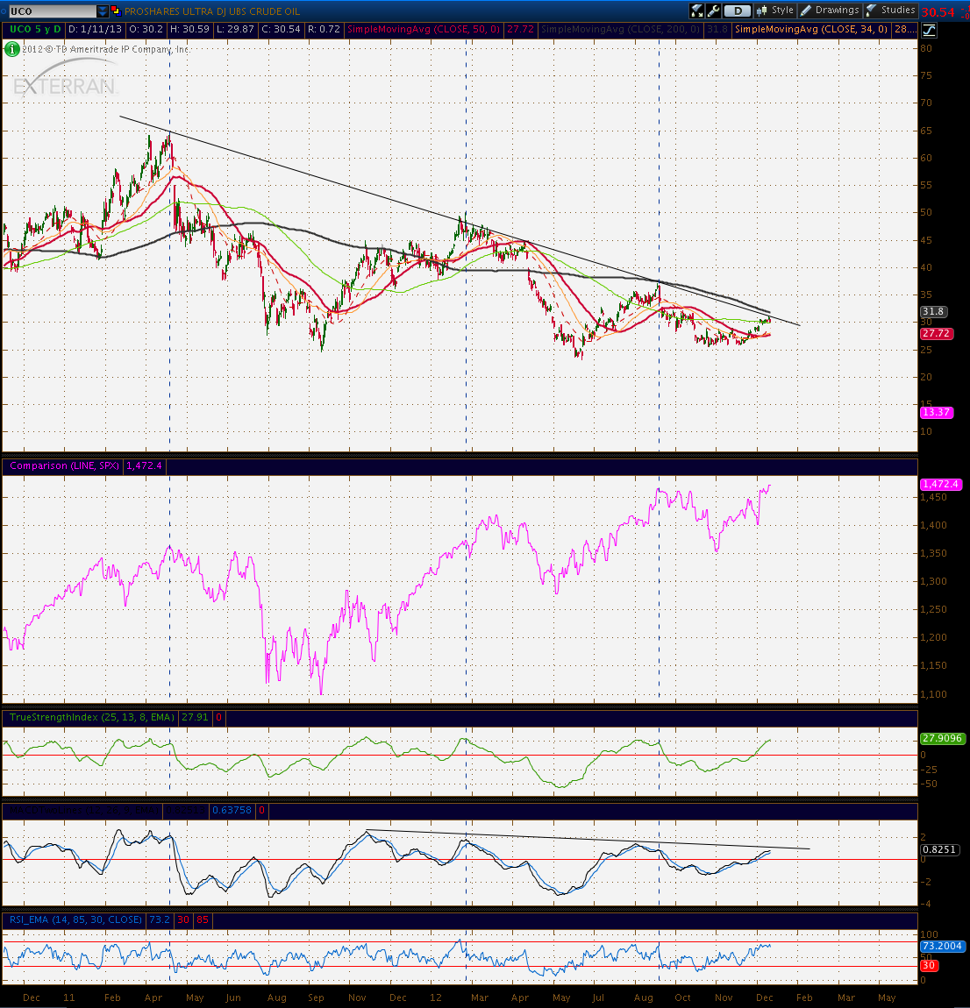Click the 27.72 SMA 50 header value

click(520, 30)
